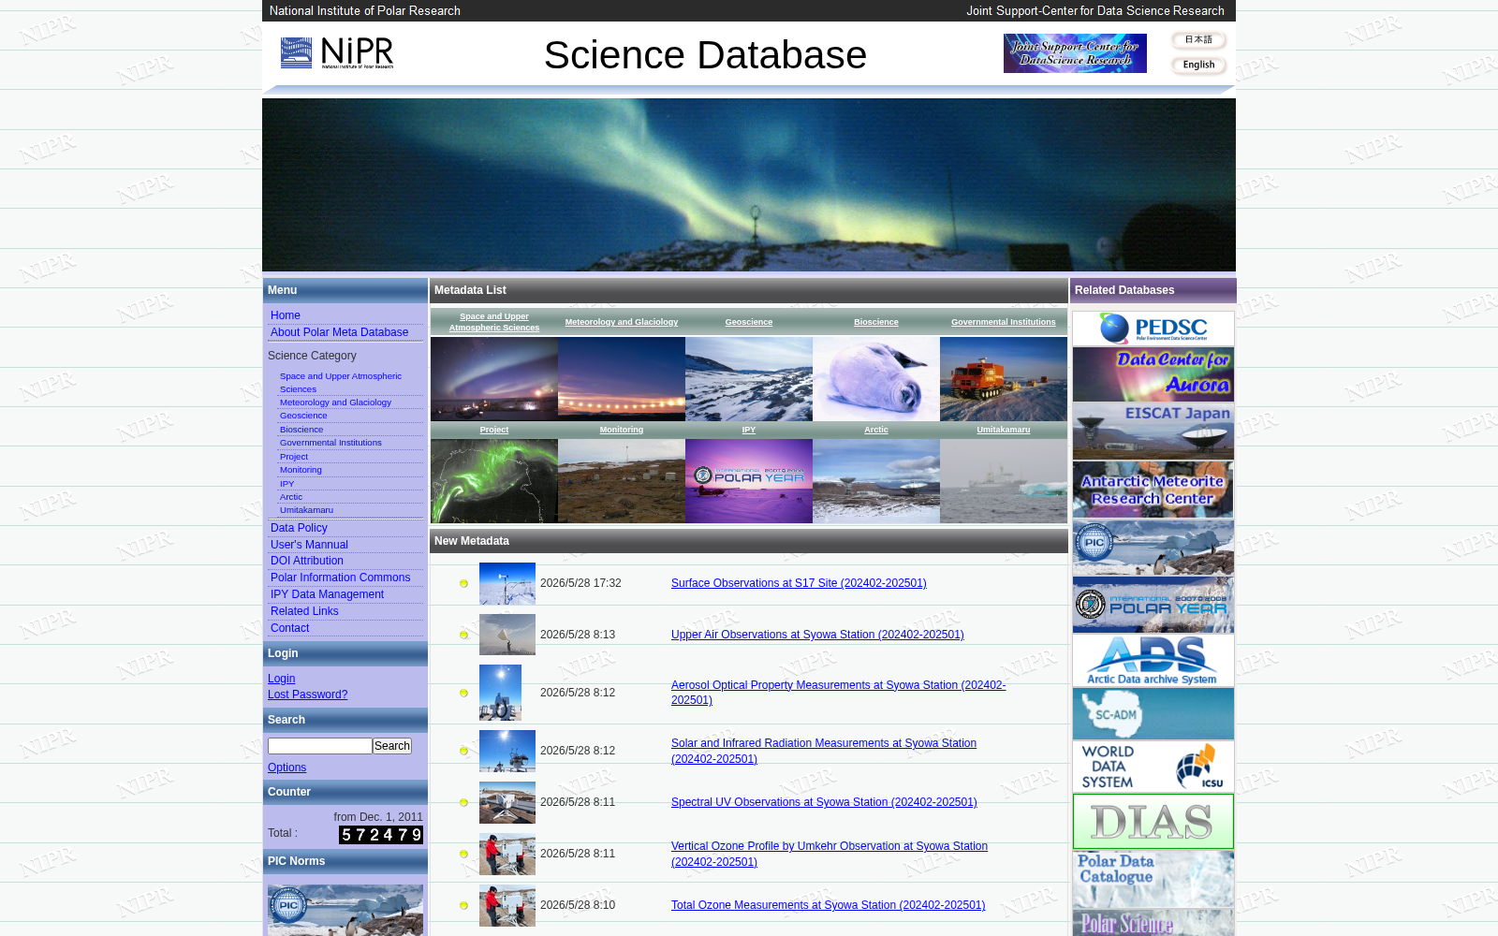Screen dimensions: 1498x936
Task: Switch language to Japanese (日本語)
Action: click(1198, 40)
